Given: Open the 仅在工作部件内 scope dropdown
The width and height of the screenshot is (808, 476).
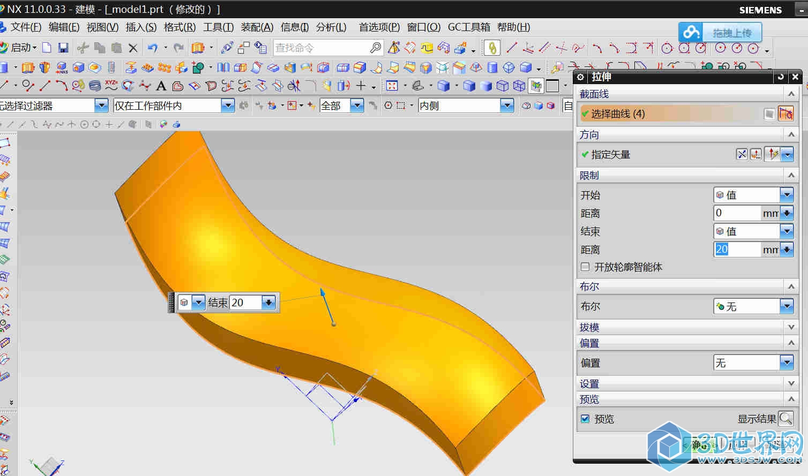Looking at the screenshot, I should [228, 105].
